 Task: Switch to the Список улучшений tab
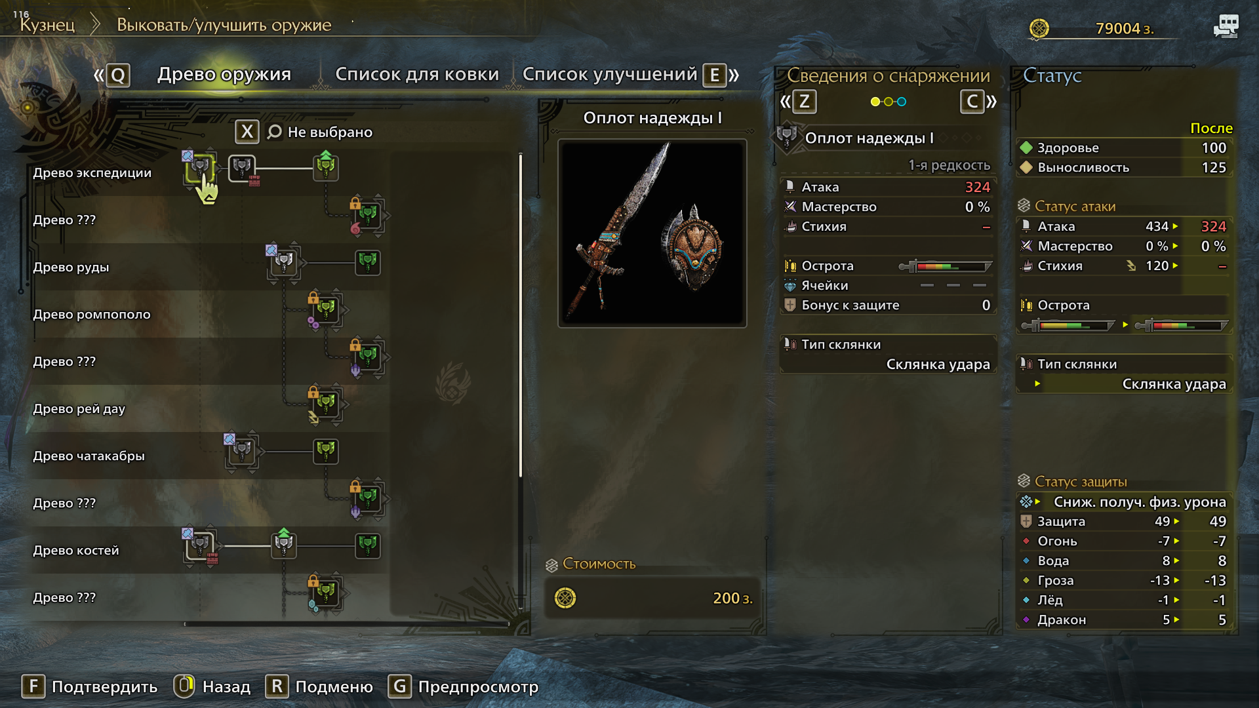coord(609,74)
